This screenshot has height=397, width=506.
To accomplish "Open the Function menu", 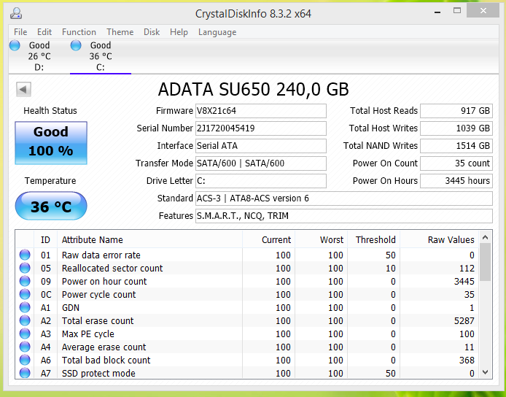I will point(79,32).
